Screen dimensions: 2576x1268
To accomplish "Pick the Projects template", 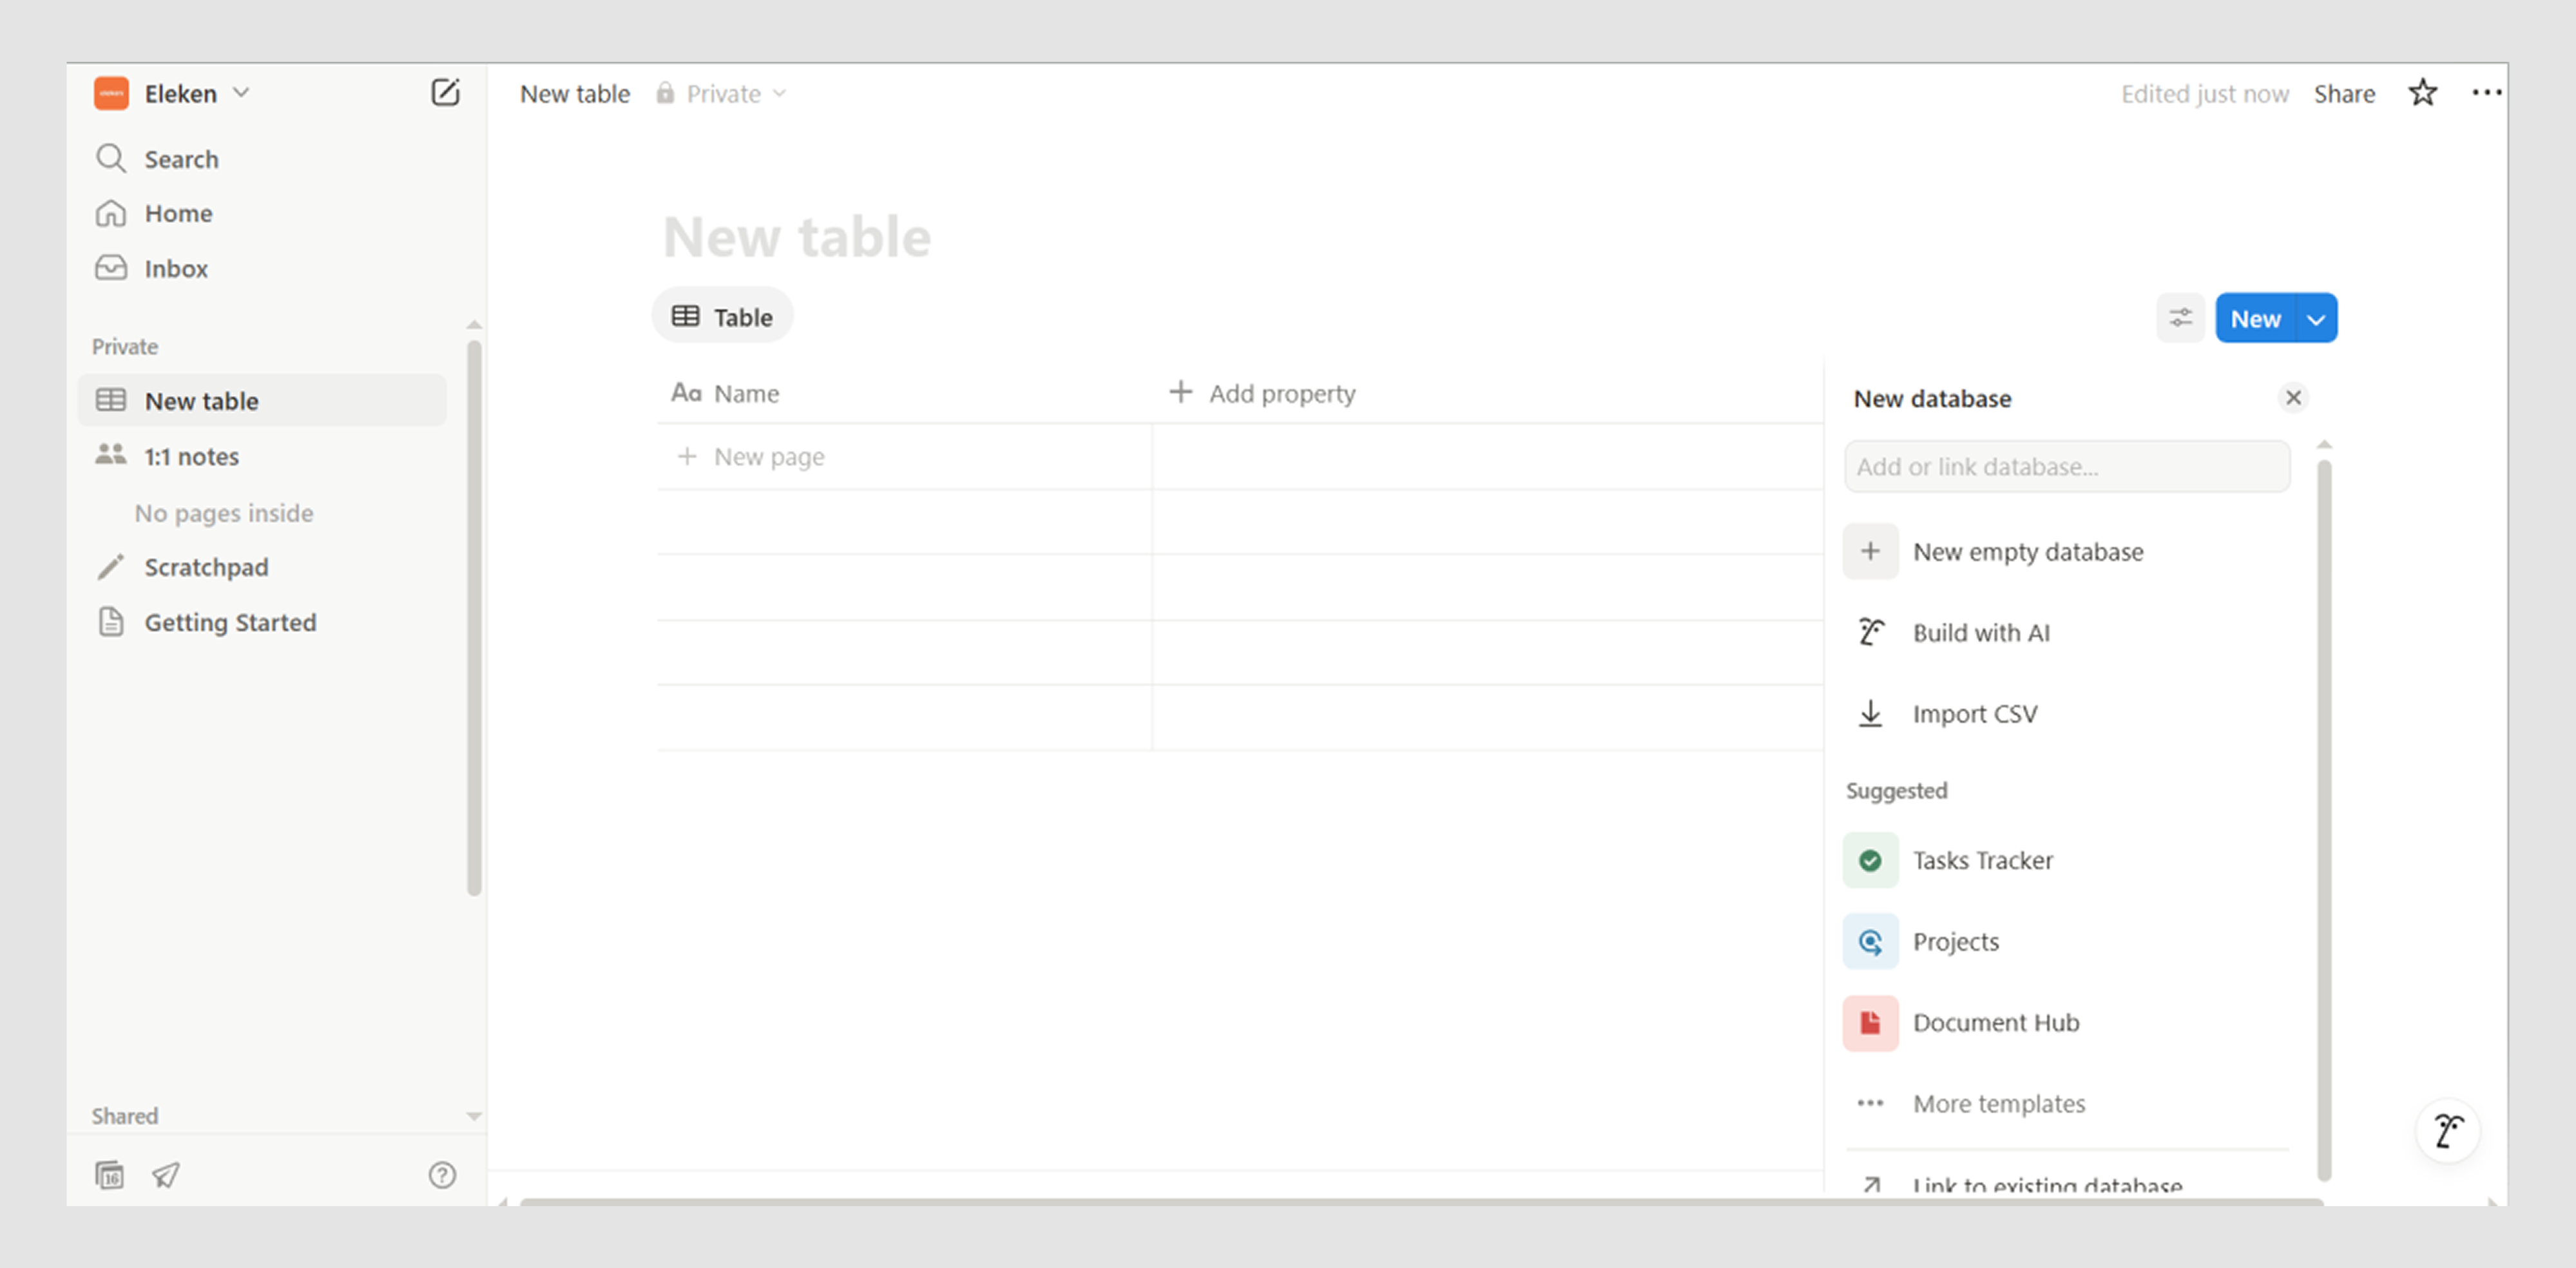I will tap(2066, 941).
